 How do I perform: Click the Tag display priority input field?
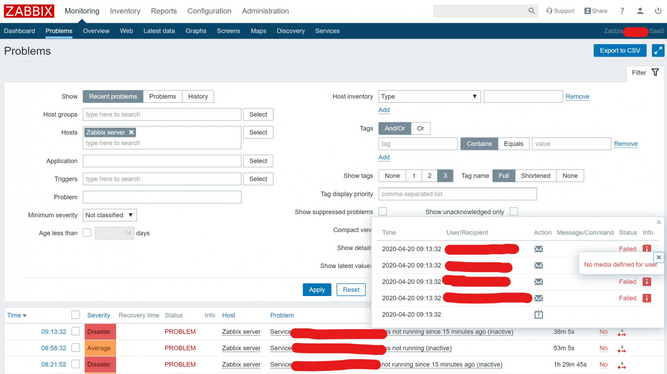coord(457,194)
